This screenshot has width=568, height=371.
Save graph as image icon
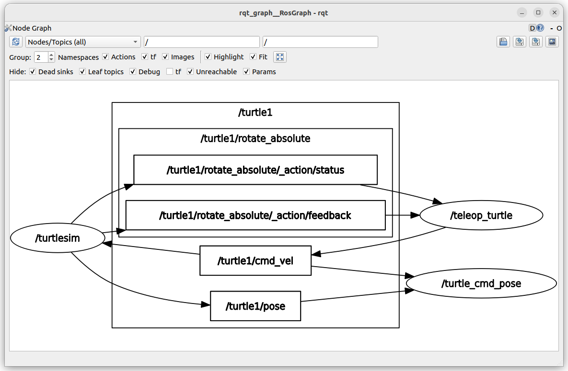(552, 42)
